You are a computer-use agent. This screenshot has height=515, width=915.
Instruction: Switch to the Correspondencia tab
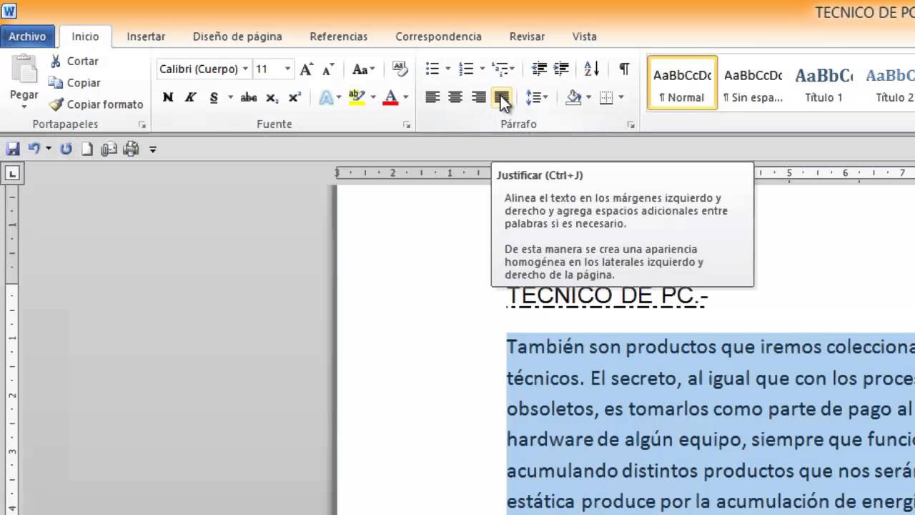point(438,36)
